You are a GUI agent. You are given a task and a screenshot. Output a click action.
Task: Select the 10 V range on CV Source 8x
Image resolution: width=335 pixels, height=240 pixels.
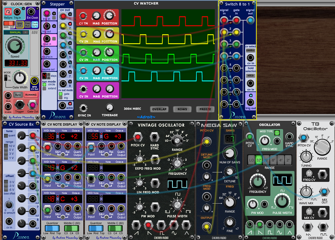tap(6, 146)
